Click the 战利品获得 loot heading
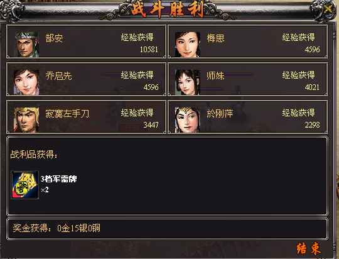 [34, 155]
